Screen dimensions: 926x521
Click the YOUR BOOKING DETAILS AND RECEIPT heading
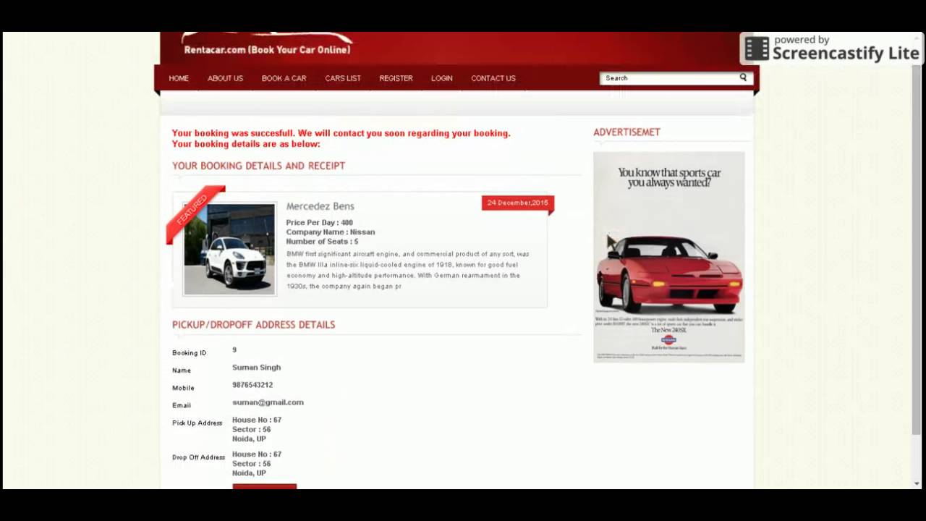[258, 166]
